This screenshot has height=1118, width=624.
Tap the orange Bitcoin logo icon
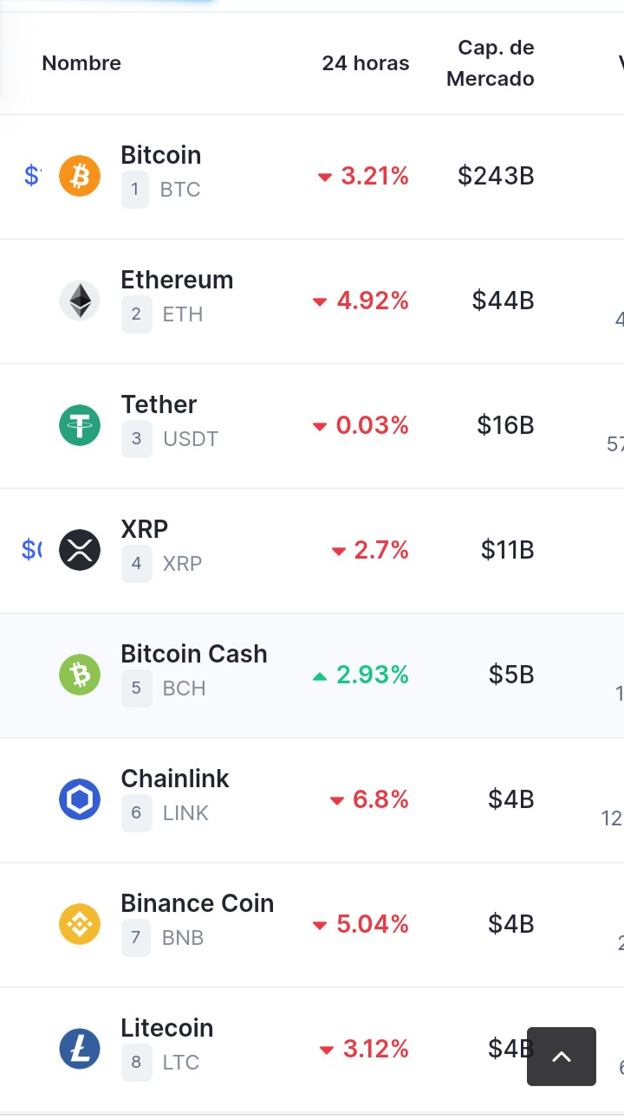(x=80, y=176)
